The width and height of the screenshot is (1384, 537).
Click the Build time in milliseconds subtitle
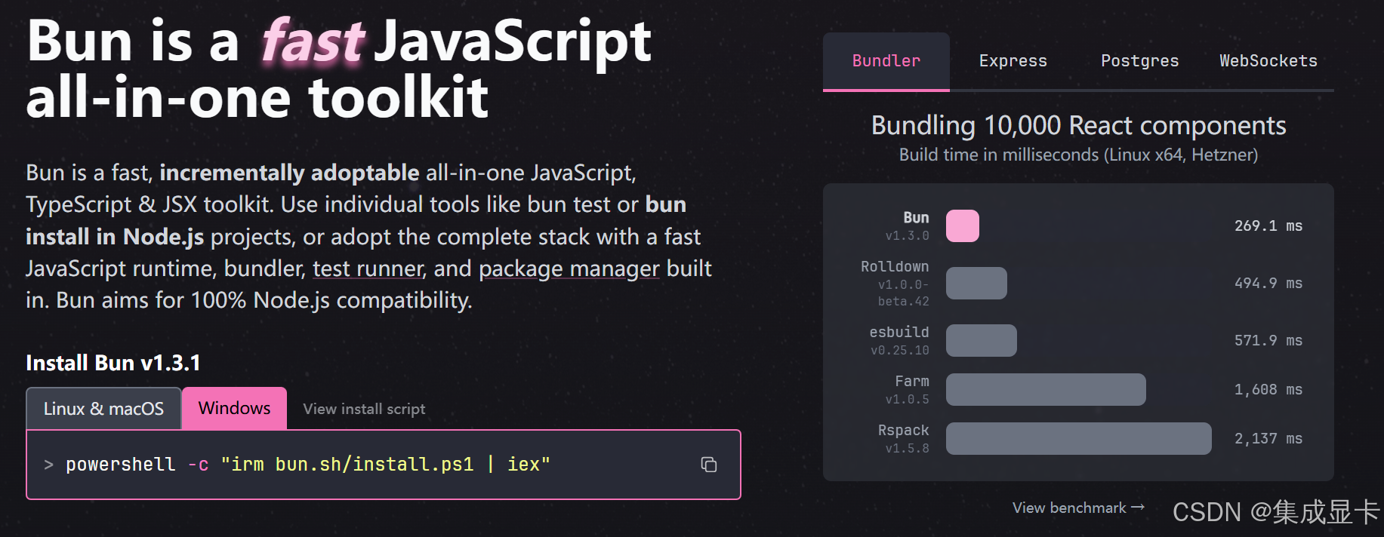point(1078,155)
